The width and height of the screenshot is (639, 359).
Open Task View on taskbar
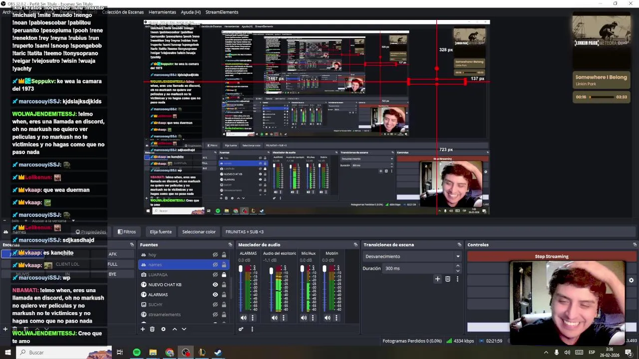pyautogui.click(x=120, y=353)
